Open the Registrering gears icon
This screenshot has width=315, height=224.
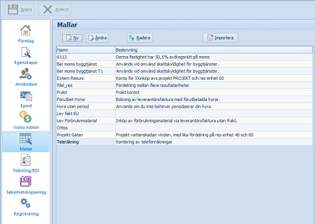[25, 203]
